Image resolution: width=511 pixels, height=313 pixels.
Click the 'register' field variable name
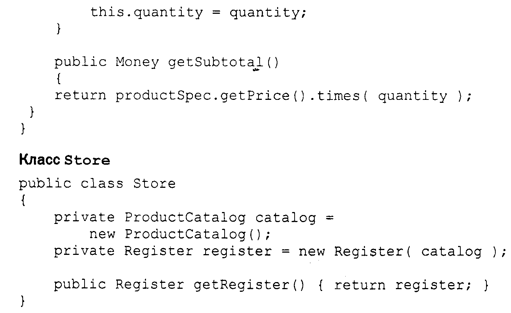[x=237, y=252]
